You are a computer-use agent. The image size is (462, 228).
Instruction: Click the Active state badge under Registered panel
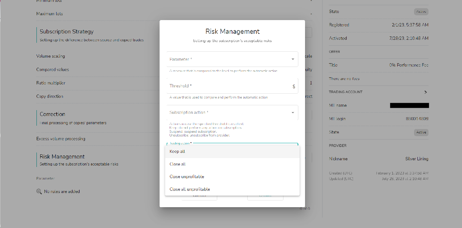pyautogui.click(x=421, y=12)
